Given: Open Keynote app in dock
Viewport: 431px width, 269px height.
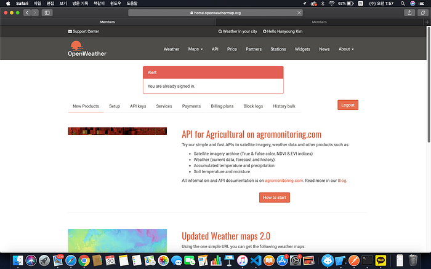Looking at the screenshot, I should point(229,260).
